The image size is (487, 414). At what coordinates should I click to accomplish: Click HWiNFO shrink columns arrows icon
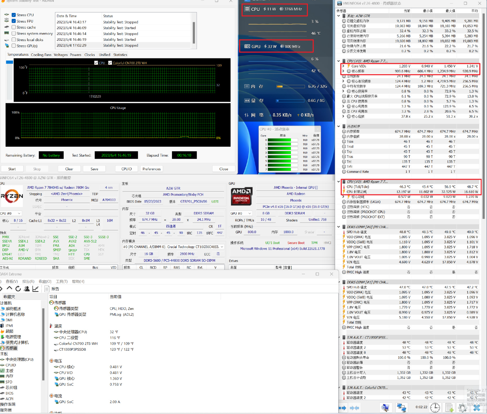355,408
